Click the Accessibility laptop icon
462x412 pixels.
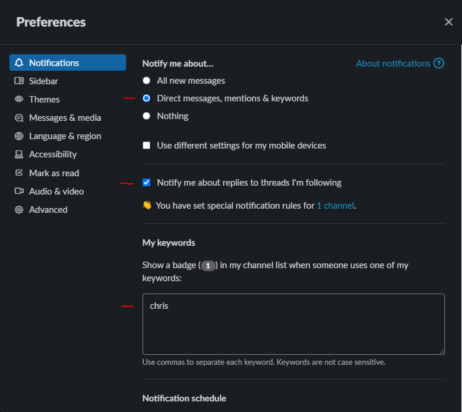(x=19, y=154)
